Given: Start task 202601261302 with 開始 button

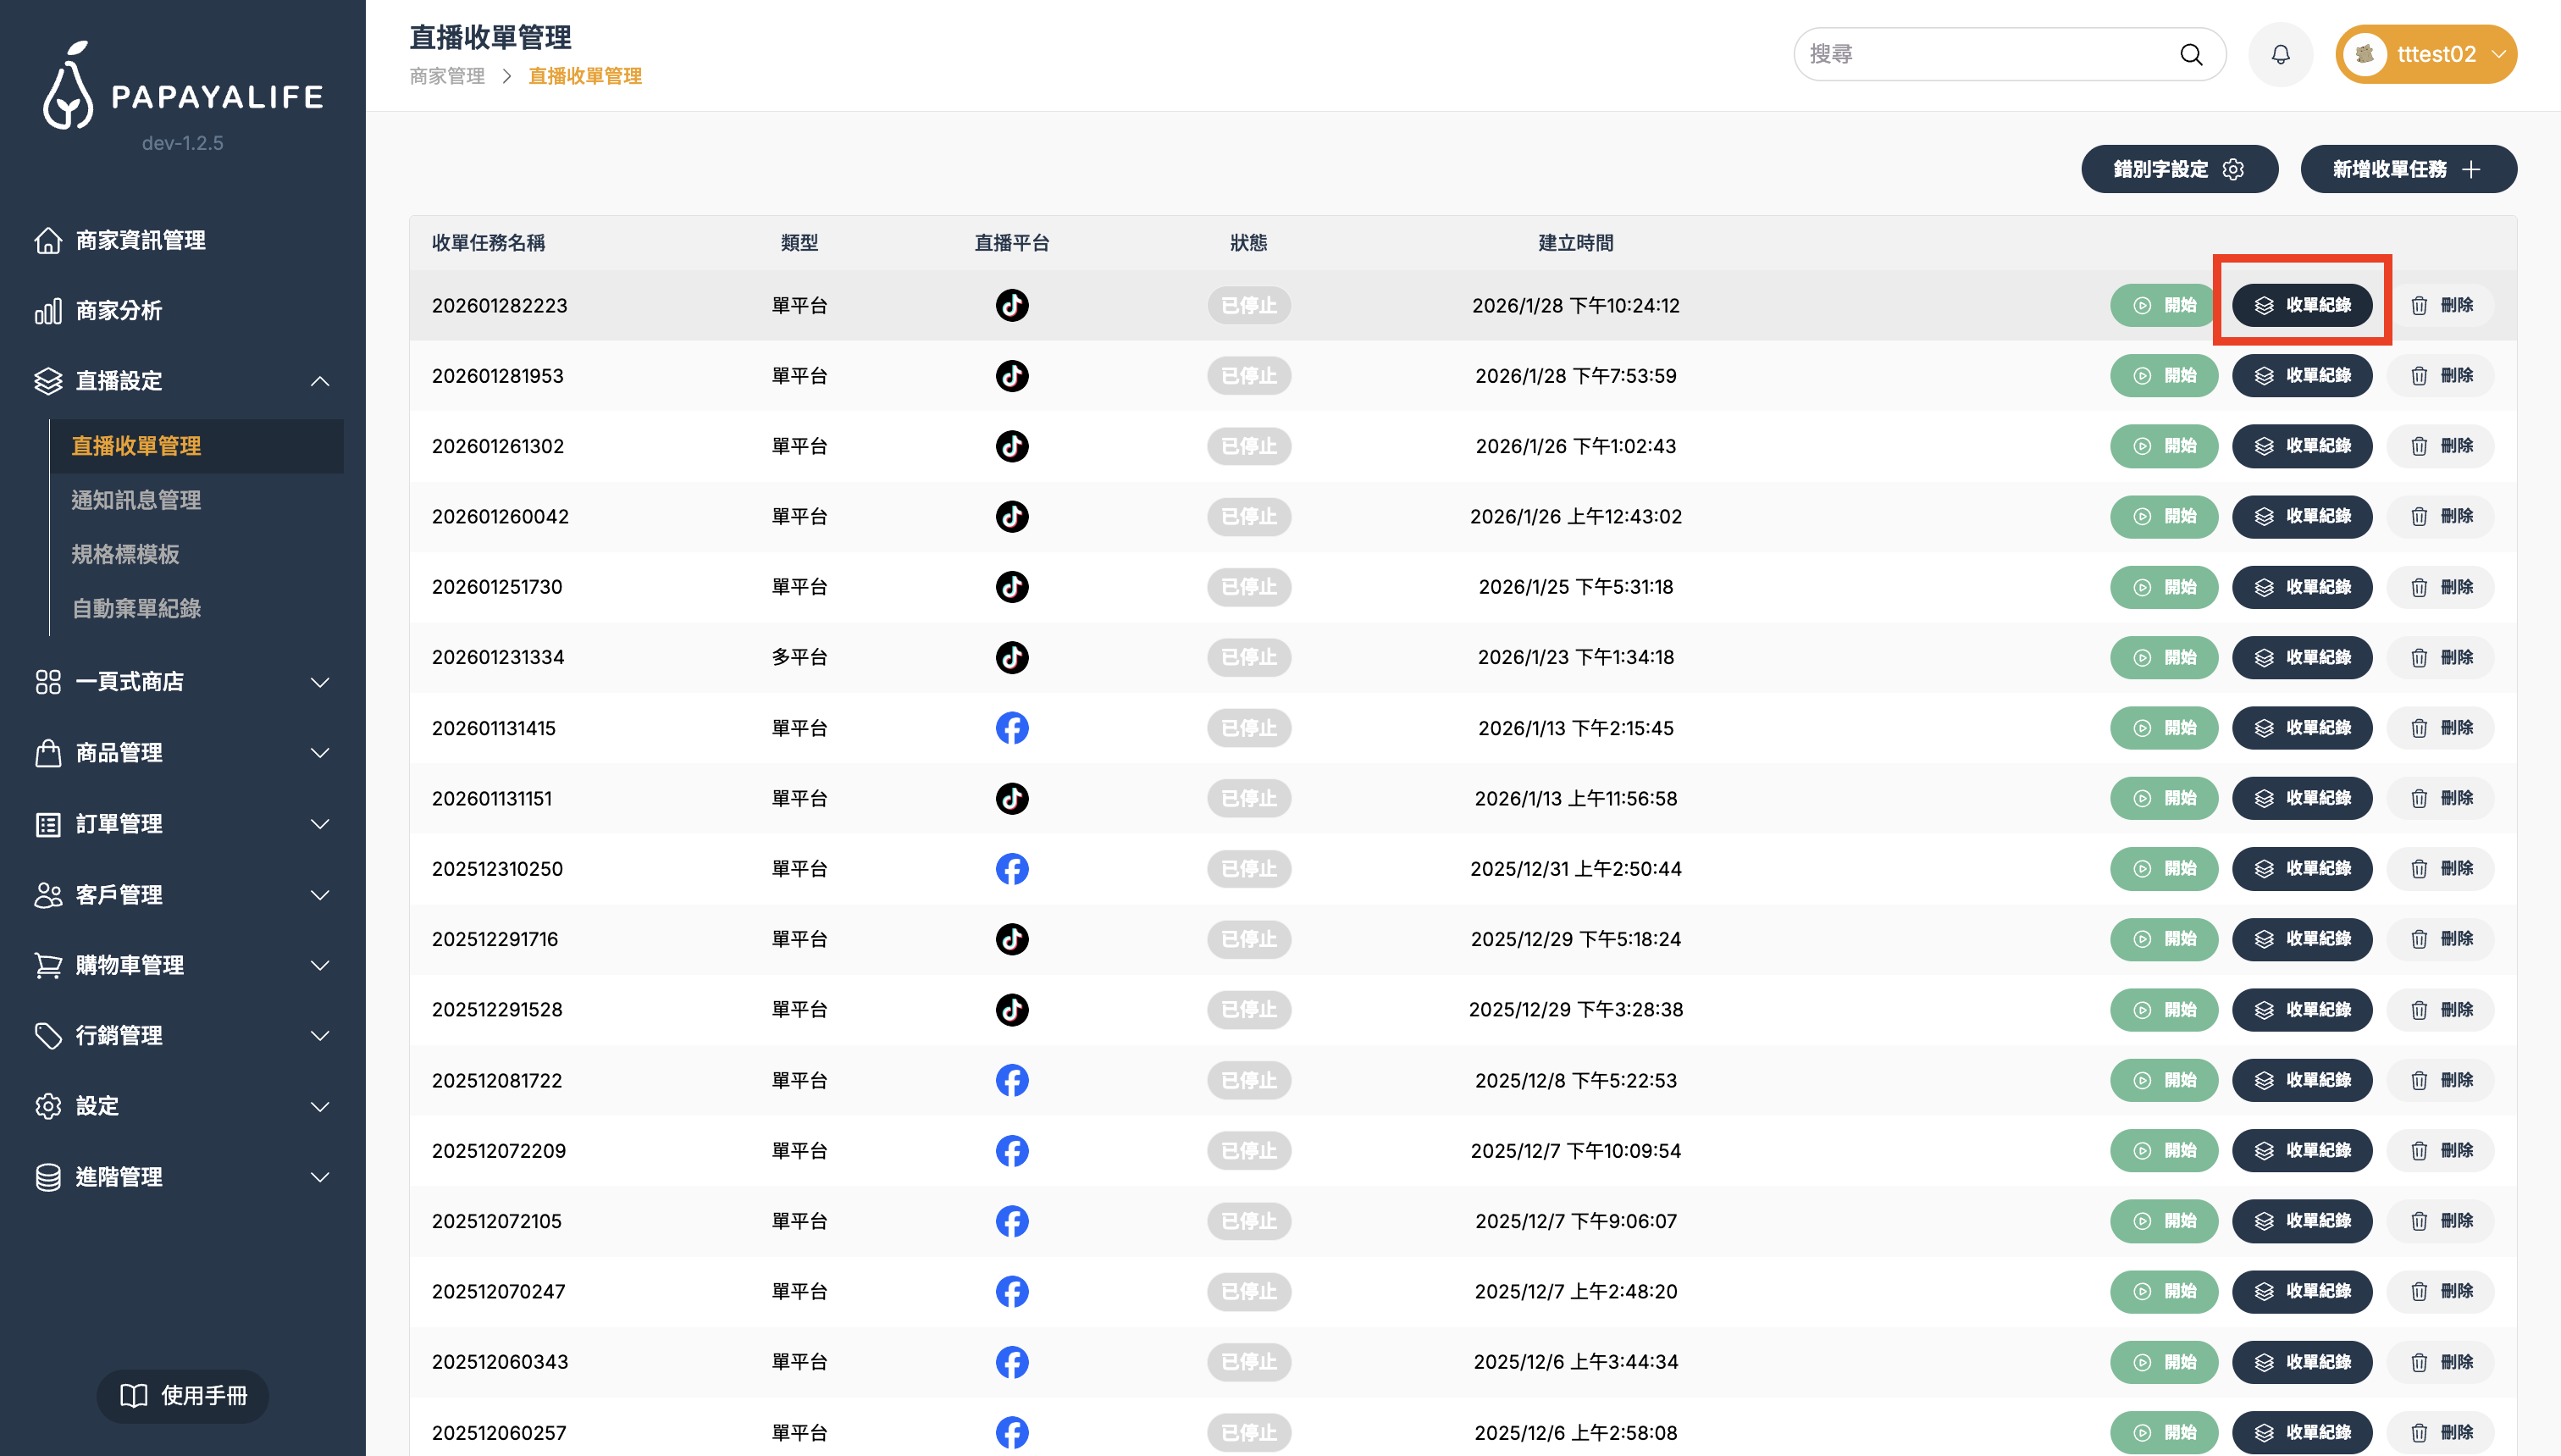Looking at the screenshot, I should (2163, 446).
